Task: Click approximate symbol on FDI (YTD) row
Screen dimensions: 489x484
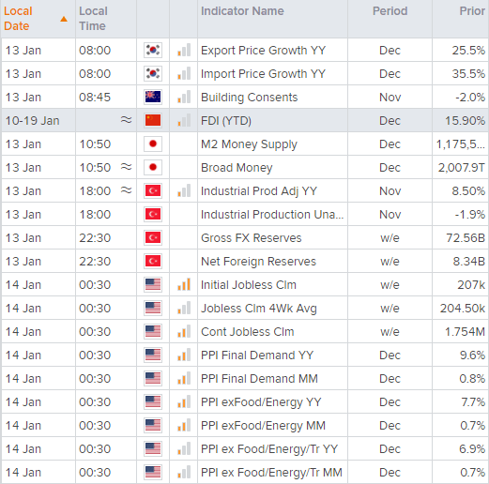Action: tap(126, 120)
